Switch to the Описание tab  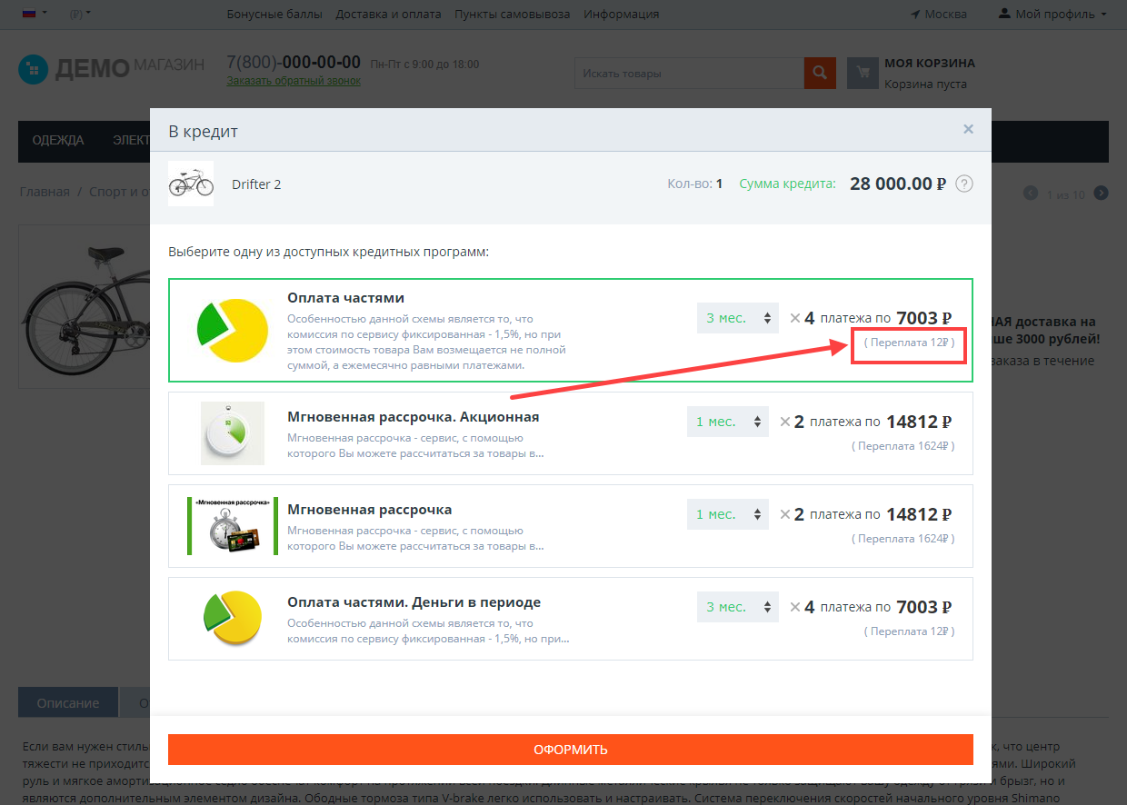(68, 703)
